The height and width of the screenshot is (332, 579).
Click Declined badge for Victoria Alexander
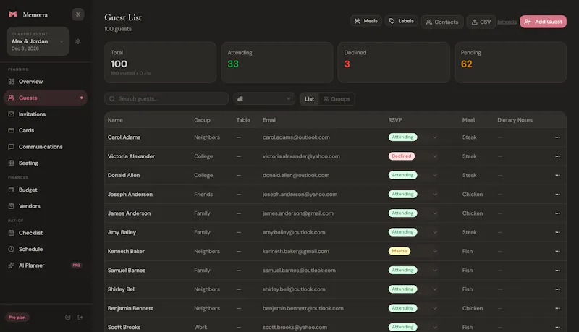[402, 156]
